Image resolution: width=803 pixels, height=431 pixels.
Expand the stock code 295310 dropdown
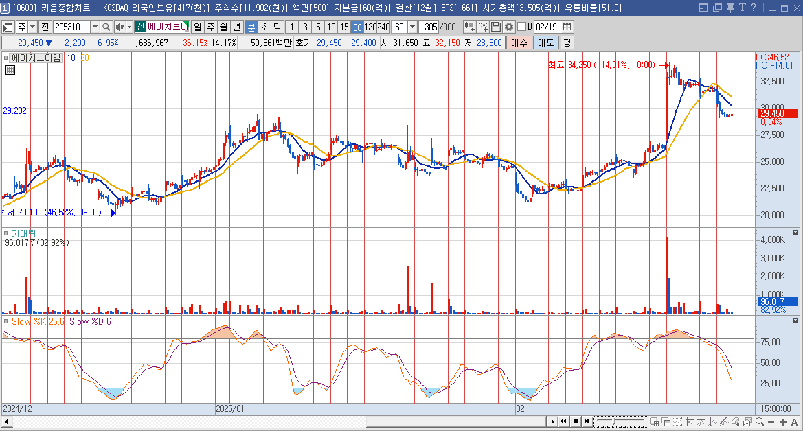pyautogui.click(x=95, y=27)
